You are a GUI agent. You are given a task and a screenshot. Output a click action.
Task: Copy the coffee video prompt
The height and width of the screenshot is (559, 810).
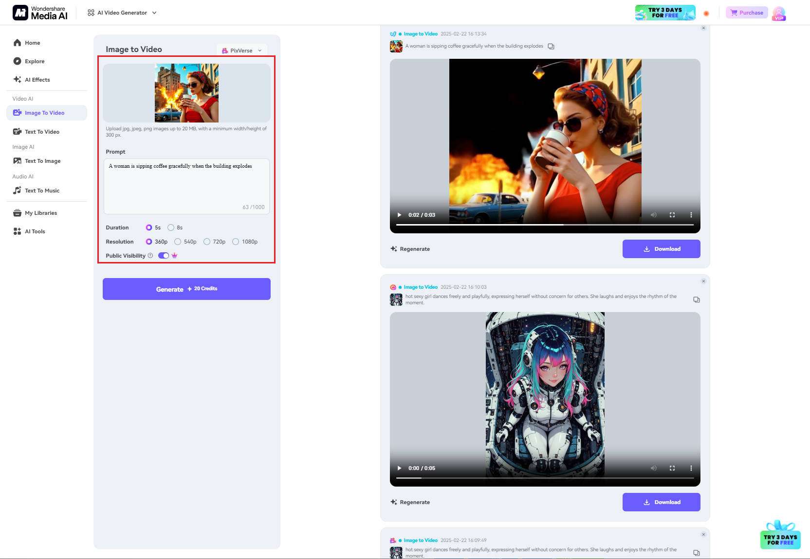pos(551,46)
